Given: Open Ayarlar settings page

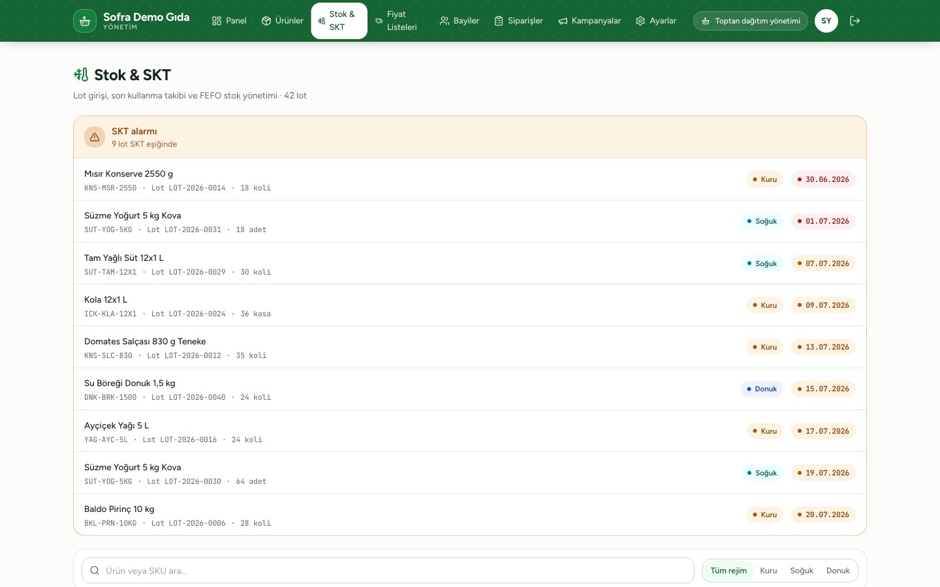Looking at the screenshot, I should pyautogui.click(x=656, y=21).
